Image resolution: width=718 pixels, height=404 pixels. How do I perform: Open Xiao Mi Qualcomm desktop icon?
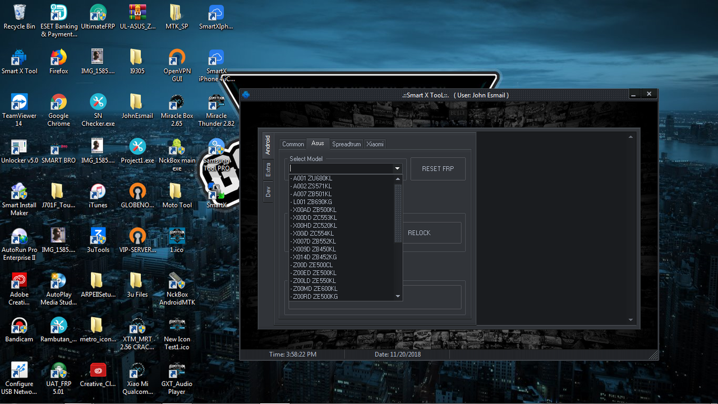point(137,379)
